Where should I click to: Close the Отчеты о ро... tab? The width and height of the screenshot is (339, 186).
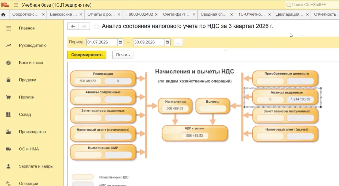[x=119, y=14]
